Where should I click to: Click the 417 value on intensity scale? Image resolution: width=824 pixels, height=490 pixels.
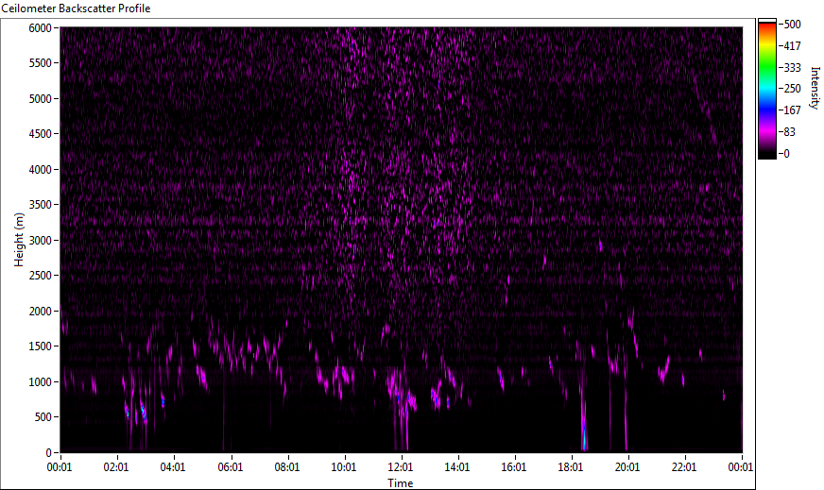(x=792, y=45)
